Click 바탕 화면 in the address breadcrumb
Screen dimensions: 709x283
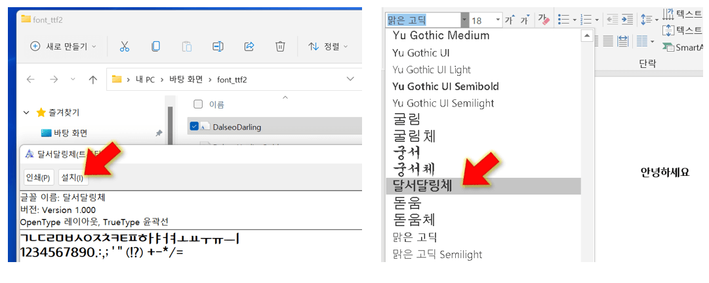[186, 80]
